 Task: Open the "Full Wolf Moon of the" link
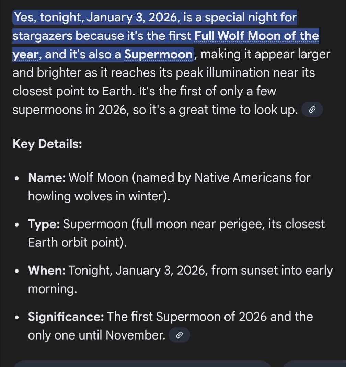[x=256, y=36]
